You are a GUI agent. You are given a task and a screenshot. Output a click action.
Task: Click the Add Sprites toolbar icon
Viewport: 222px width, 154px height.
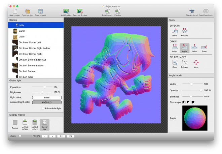(66, 11)
